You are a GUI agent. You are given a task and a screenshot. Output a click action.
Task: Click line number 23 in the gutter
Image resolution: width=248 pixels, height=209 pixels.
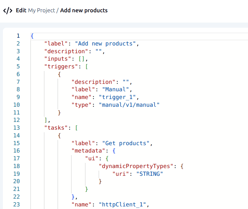point(16,204)
